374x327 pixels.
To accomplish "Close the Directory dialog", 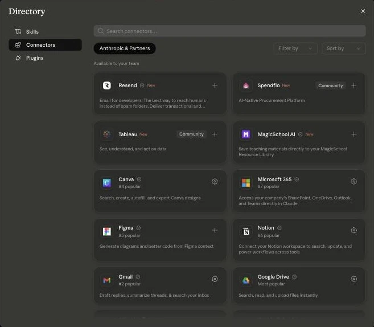I will click(x=363, y=11).
